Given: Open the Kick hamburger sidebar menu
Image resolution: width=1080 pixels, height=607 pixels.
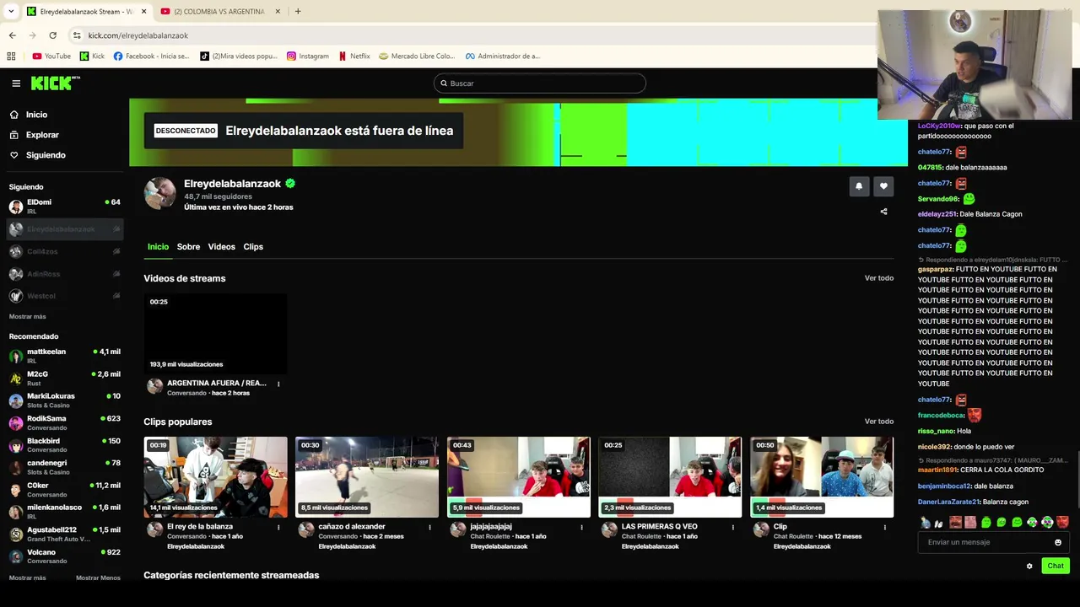Looking at the screenshot, I should 16,83.
